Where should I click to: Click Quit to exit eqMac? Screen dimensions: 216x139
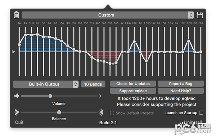click(19, 122)
